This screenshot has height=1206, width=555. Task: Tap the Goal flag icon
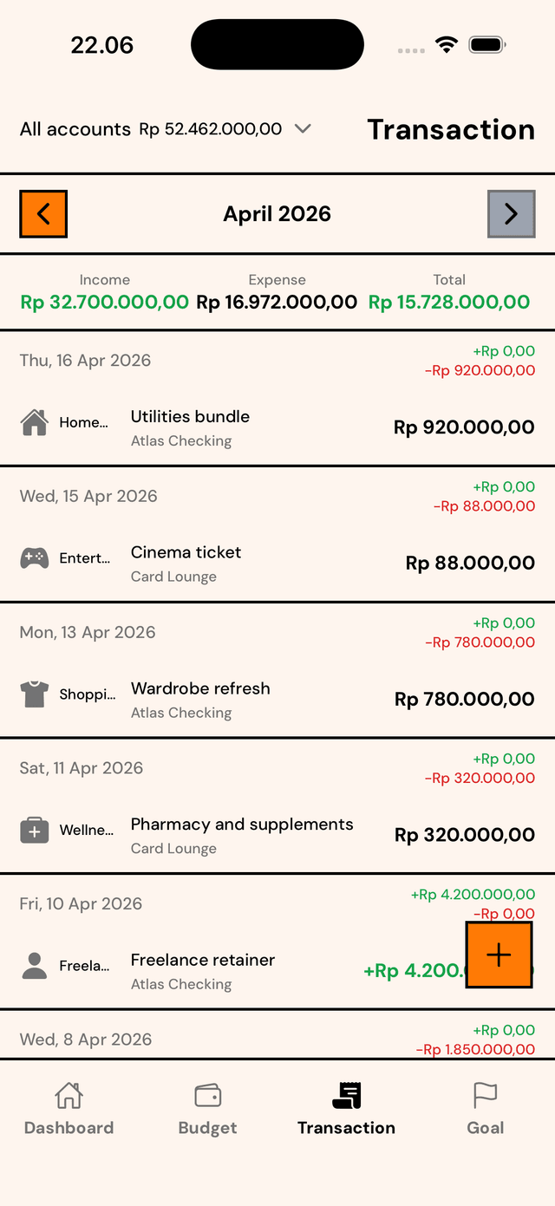click(485, 1096)
